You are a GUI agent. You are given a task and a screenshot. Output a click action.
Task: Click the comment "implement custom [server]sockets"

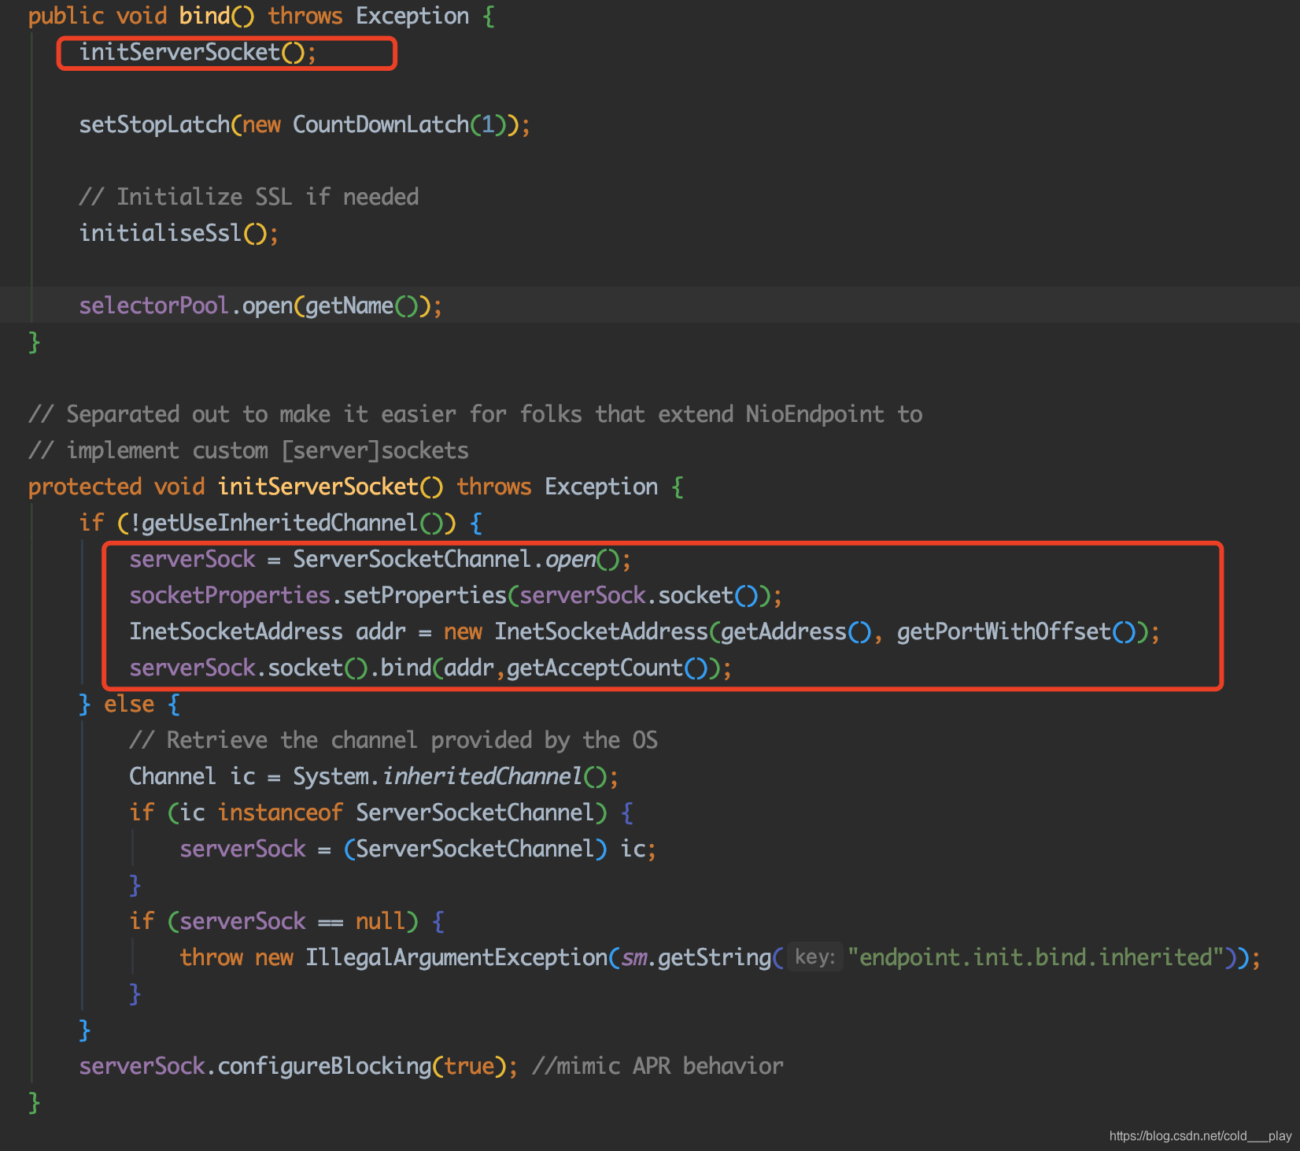[x=249, y=450]
